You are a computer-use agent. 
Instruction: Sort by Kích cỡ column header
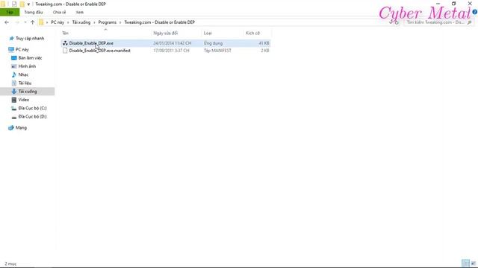[252, 33]
